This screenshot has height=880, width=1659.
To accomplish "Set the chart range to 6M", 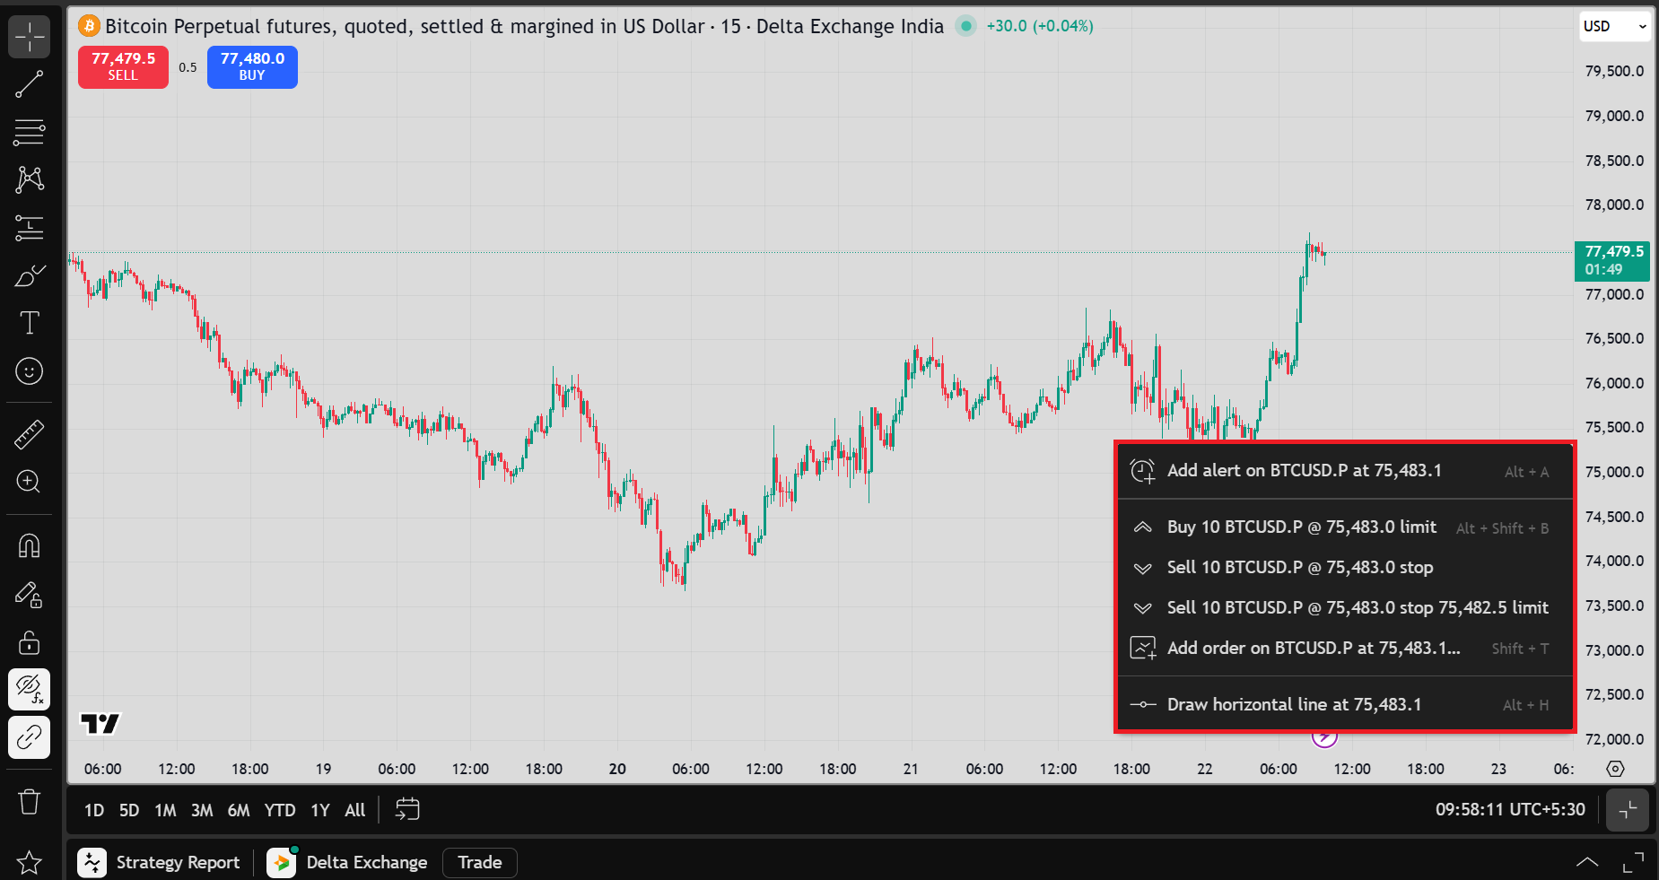I will pos(239,810).
